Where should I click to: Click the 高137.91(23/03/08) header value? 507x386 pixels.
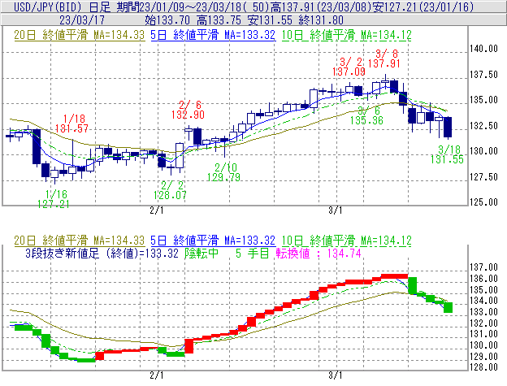322,7
